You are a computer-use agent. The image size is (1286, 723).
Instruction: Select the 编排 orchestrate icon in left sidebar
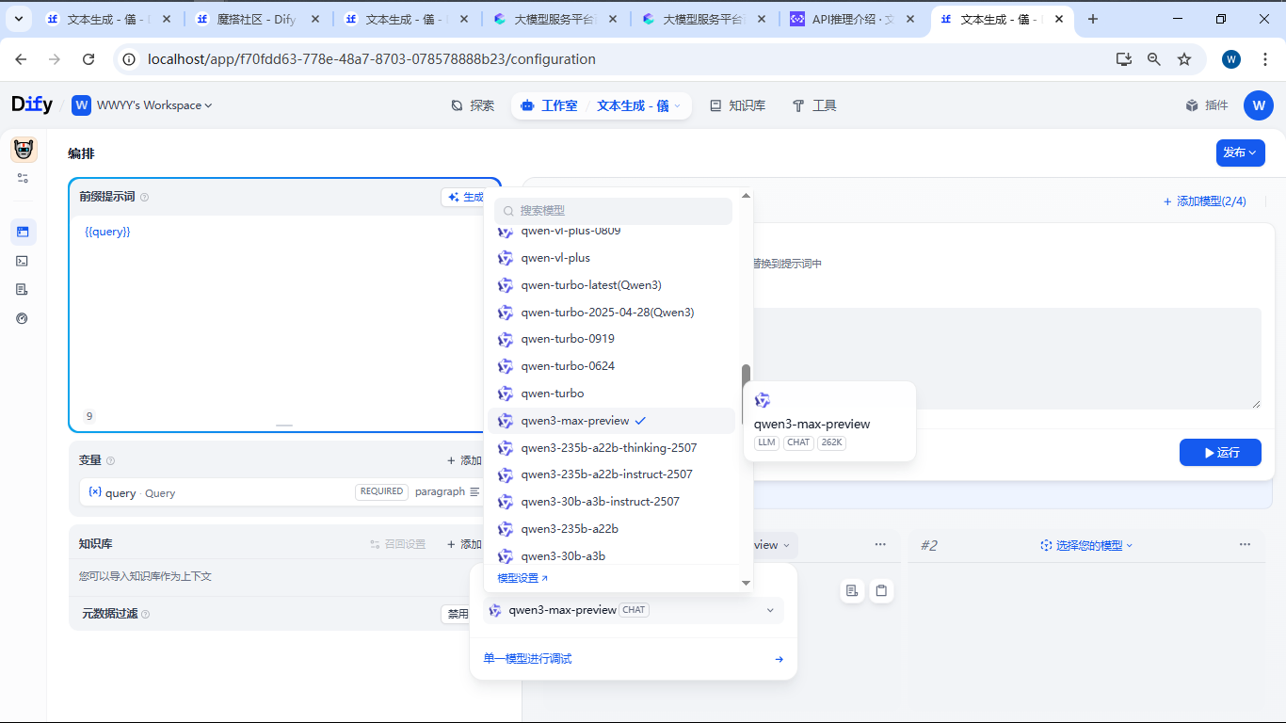pyautogui.click(x=23, y=232)
